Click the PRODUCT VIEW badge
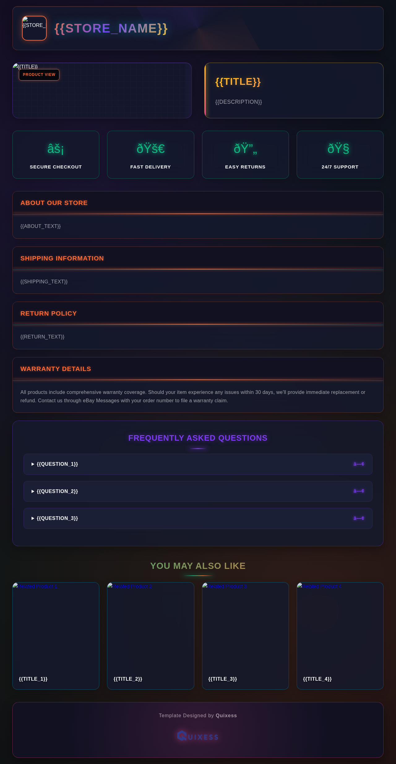 pyautogui.click(x=39, y=75)
